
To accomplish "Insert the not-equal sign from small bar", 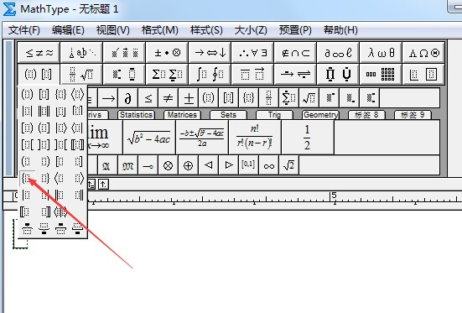I will click(168, 98).
